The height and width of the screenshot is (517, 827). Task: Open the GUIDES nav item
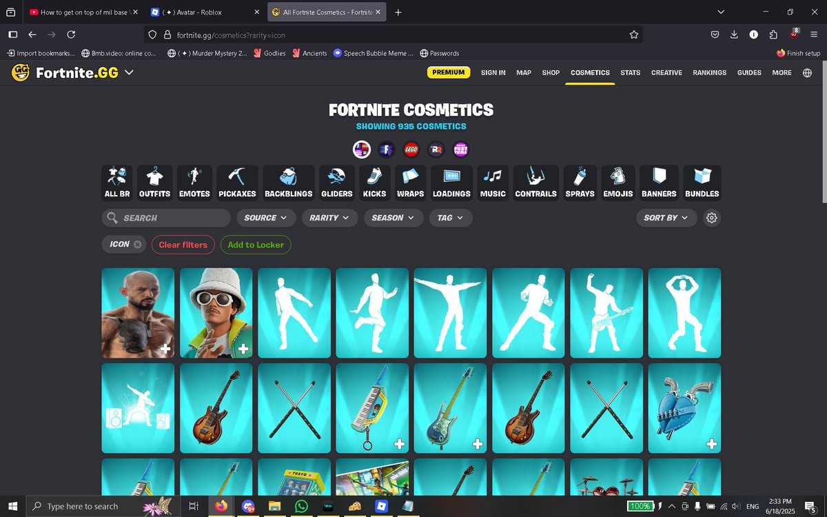click(749, 72)
